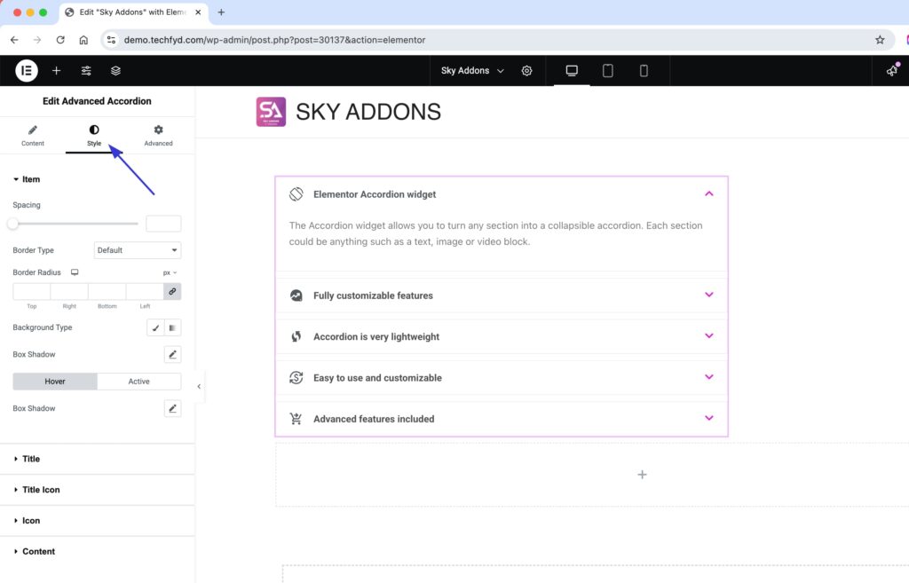Add a new section with plus icon

point(643,475)
